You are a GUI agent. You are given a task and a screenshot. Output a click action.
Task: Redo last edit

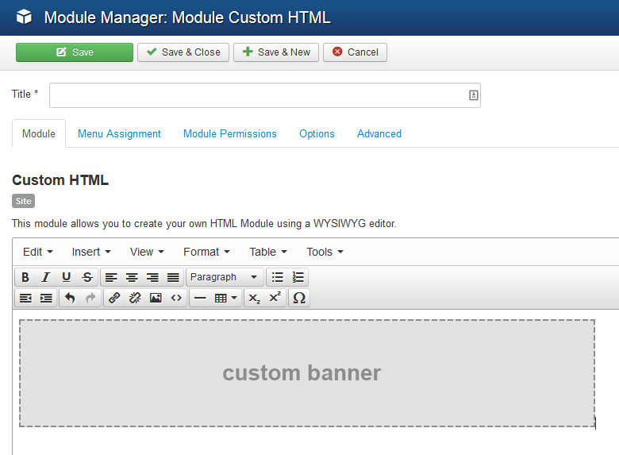click(90, 298)
